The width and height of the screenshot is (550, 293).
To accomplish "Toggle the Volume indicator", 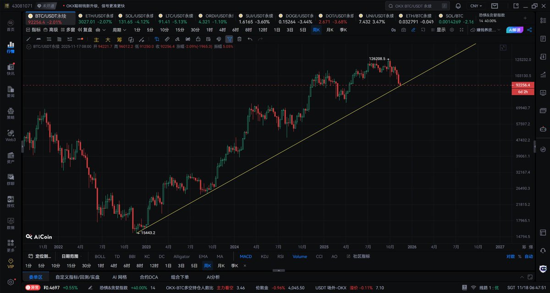I will pyautogui.click(x=300, y=256).
